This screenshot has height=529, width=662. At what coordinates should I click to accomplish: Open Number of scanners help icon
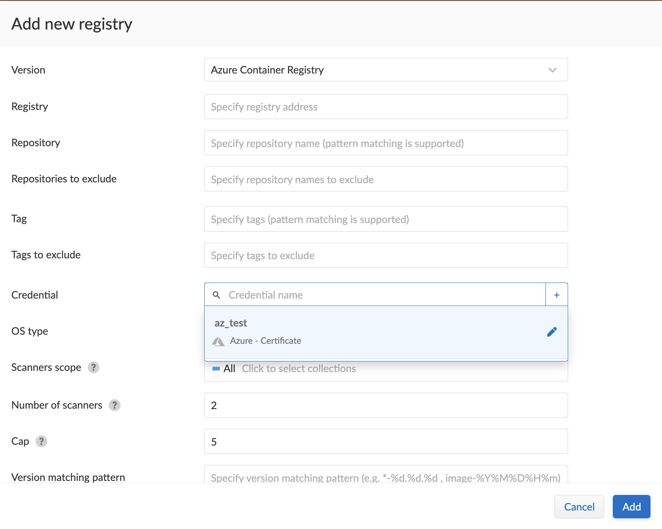pos(114,405)
